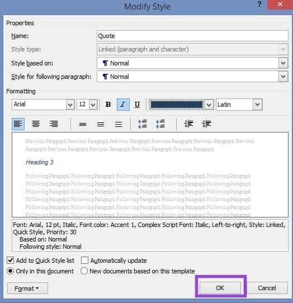The width and height of the screenshot is (293, 303).
Task: Click into the Name field containing Quote
Action: pos(192,36)
